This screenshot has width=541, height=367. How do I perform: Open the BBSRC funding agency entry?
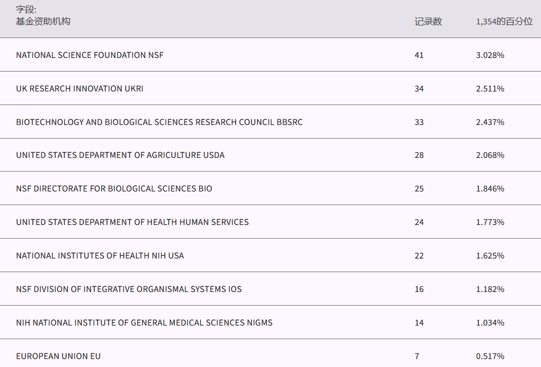pos(159,122)
